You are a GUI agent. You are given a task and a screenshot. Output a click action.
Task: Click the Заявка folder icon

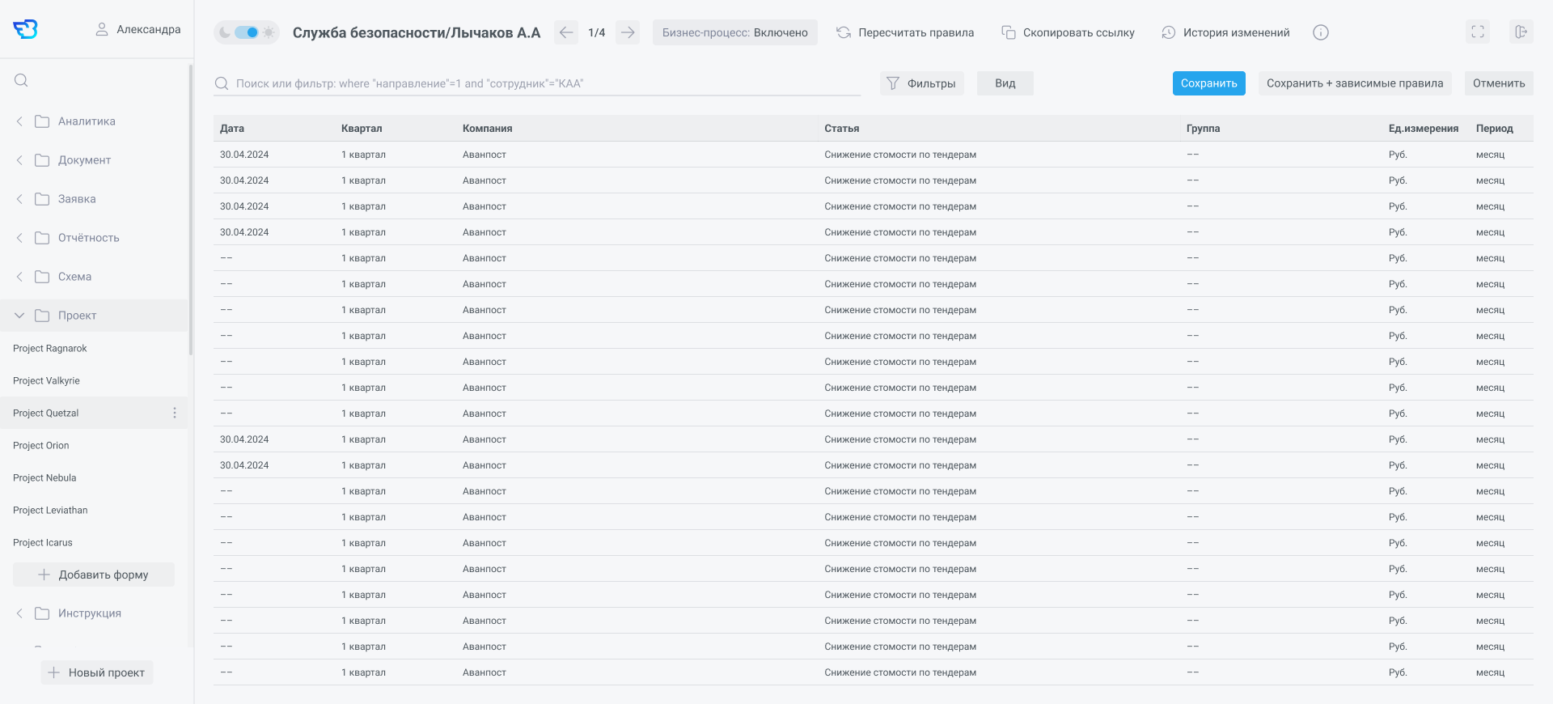point(42,199)
